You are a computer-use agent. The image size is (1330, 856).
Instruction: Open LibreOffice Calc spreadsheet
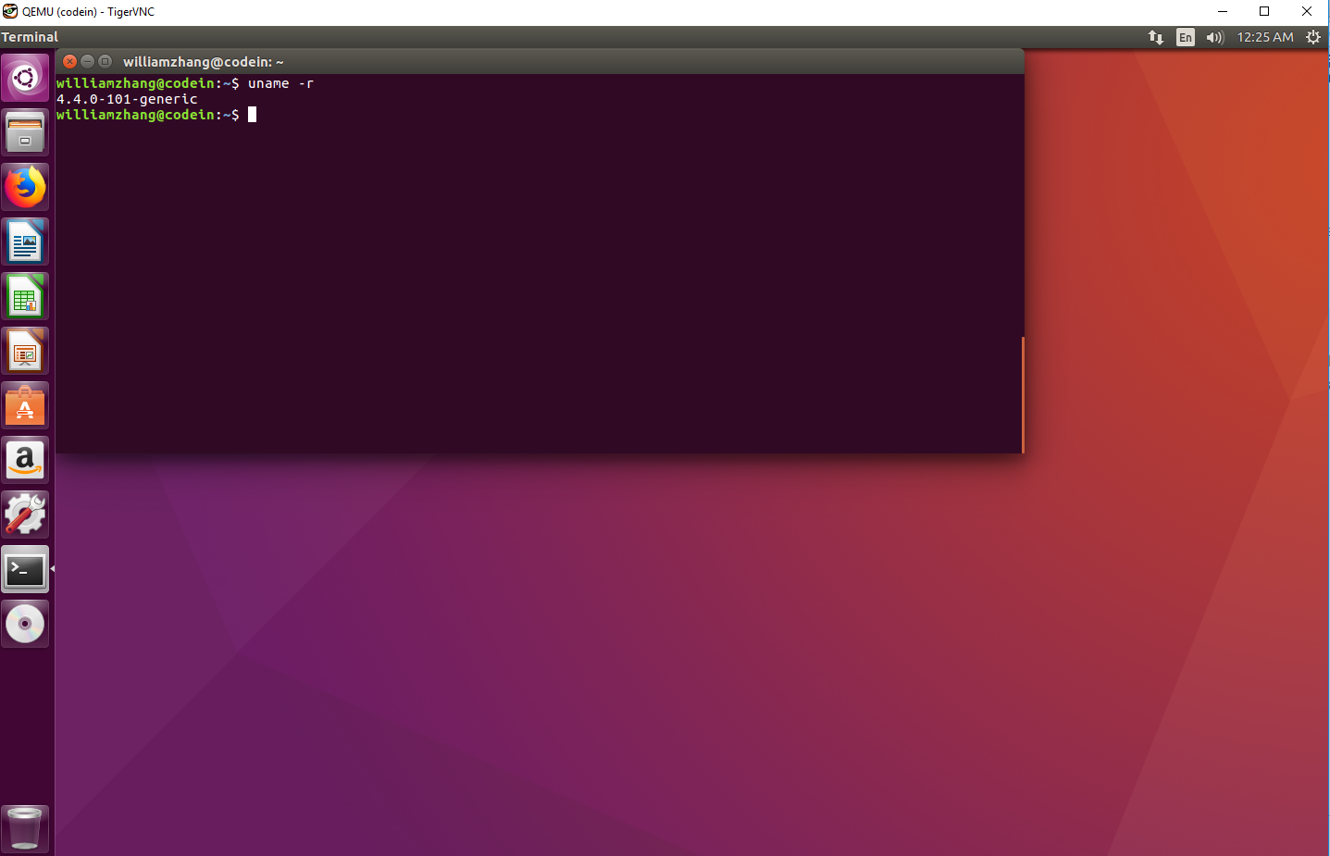tap(25, 296)
